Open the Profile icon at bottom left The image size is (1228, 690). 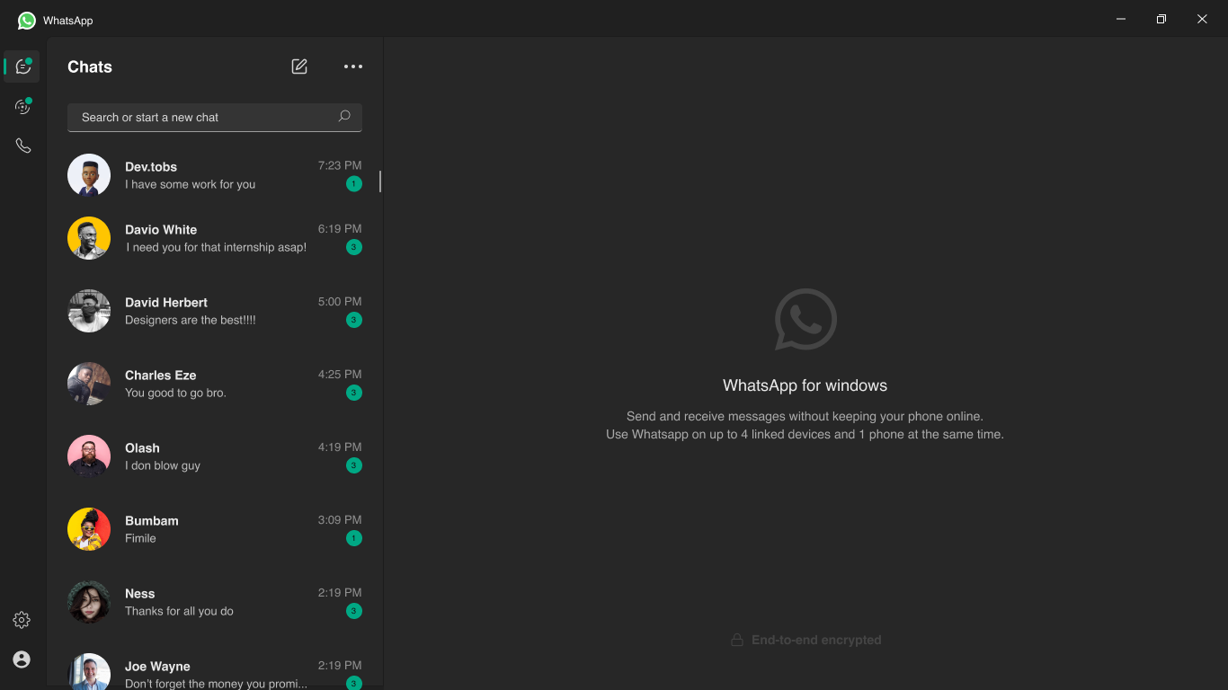pyautogui.click(x=22, y=659)
